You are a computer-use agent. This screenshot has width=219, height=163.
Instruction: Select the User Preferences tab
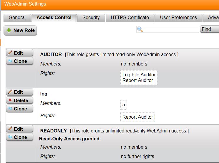(178, 18)
